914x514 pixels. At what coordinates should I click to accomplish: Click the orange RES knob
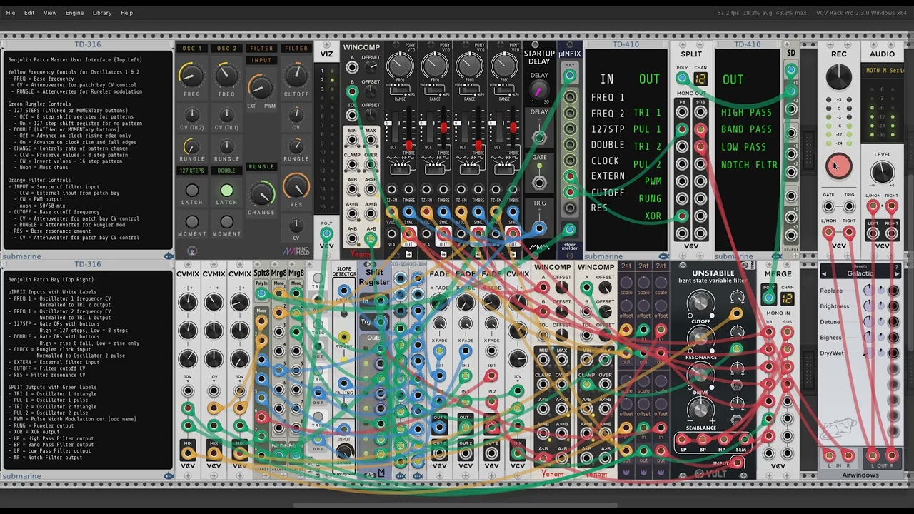pos(296,187)
